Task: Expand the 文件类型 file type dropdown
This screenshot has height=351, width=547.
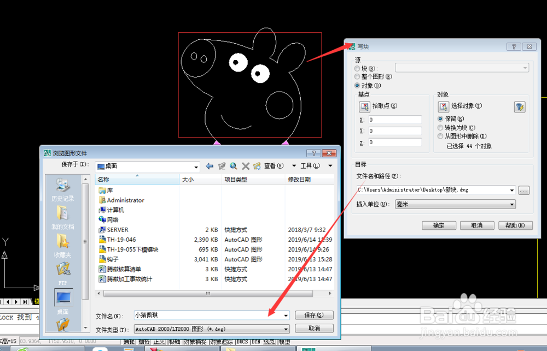Action: [x=286, y=329]
